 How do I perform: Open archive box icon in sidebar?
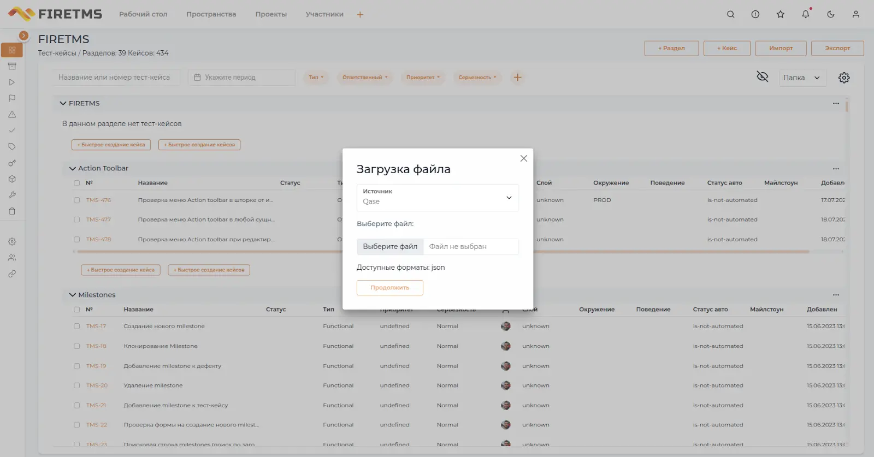click(12, 66)
